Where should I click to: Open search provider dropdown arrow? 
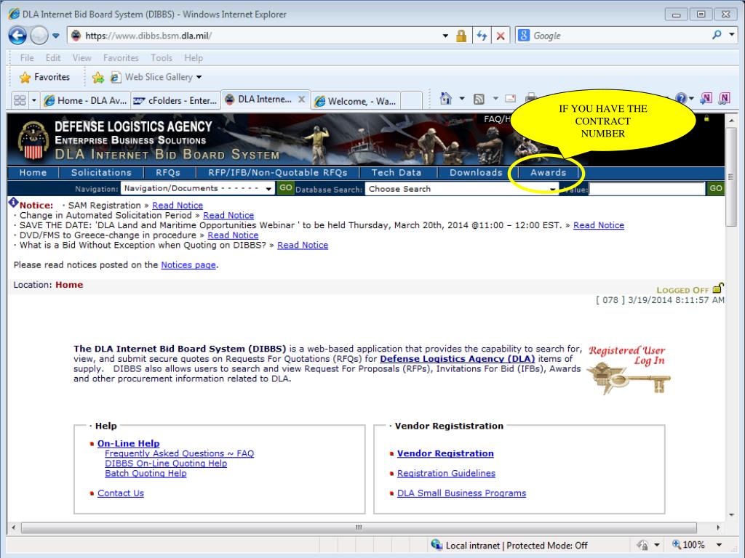tap(732, 35)
